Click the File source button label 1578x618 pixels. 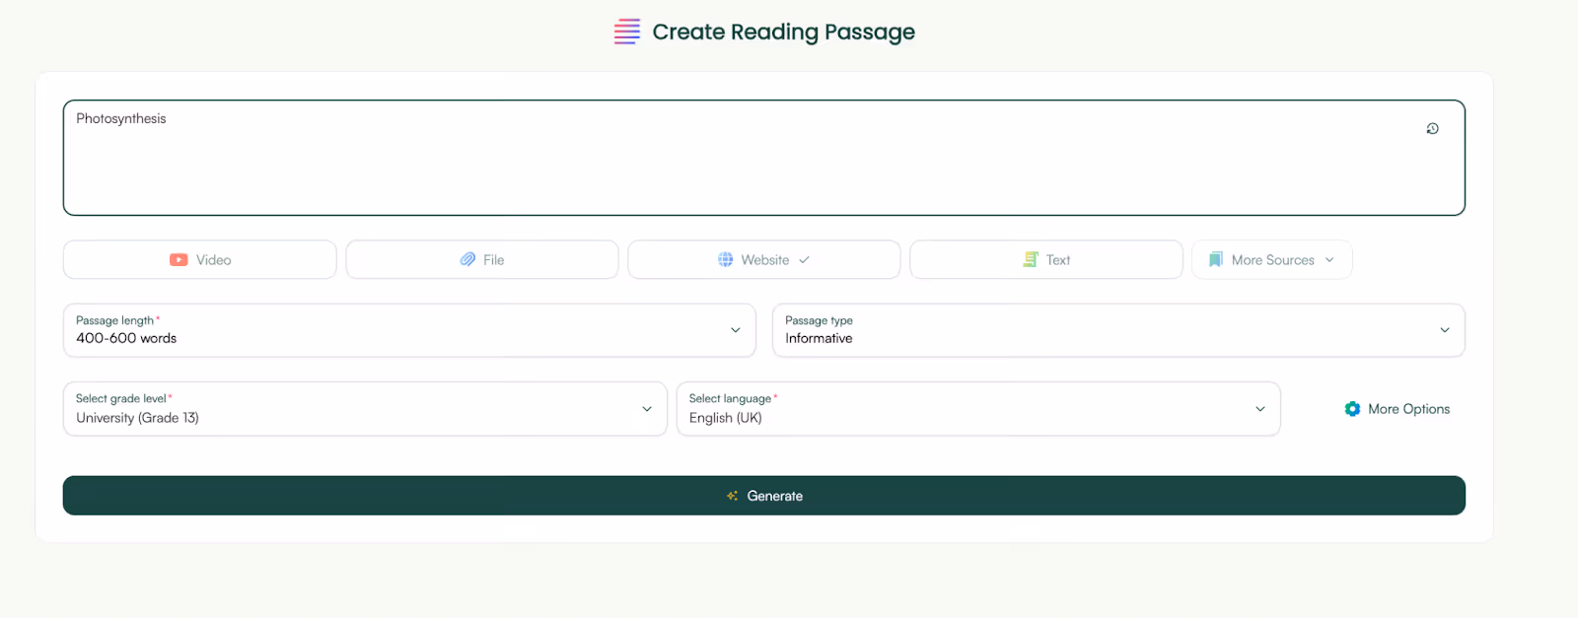coord(494,260)
